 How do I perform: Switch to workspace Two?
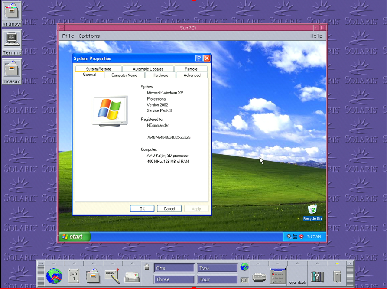click(217, 268)
